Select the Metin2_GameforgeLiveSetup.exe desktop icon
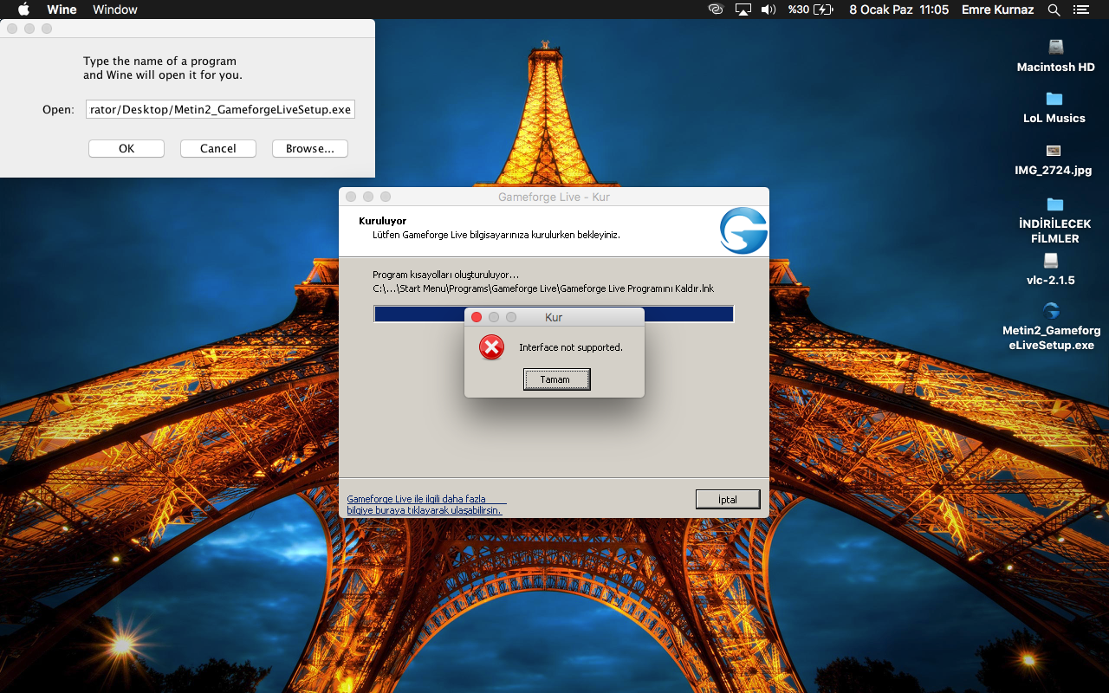 coord(1052,327)
